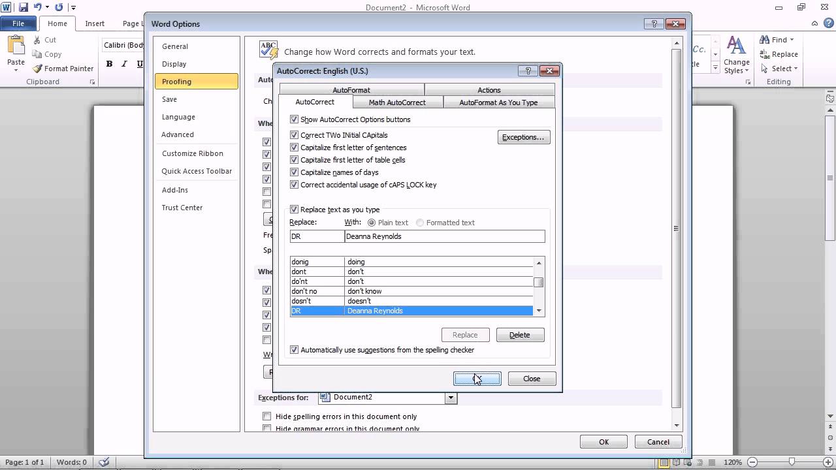The width and height of the screenshot is (836, 470).
Task: Open the Find dropdown arrow
Action: [792, 40]
